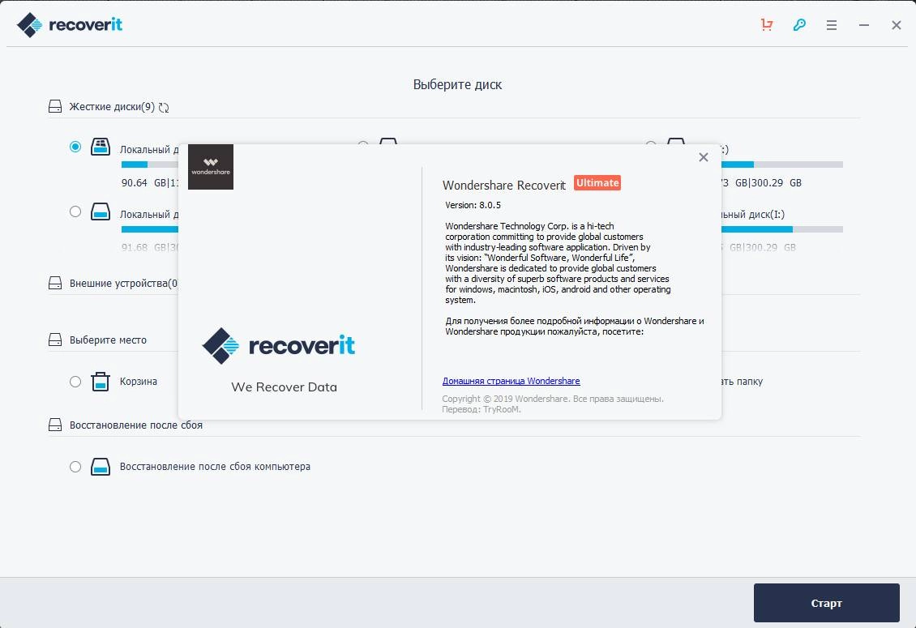Click the Ultimate edition badge
Image resolution: width=916 pixels, height=628 pixels.
pos(597,183)
